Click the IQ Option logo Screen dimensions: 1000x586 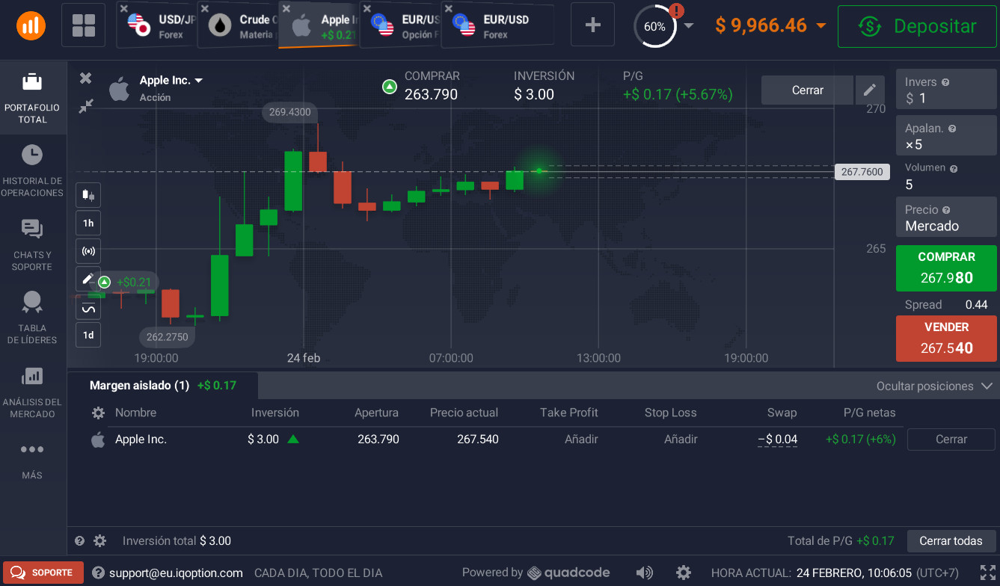pyautogui.click(x=31, y=25)
